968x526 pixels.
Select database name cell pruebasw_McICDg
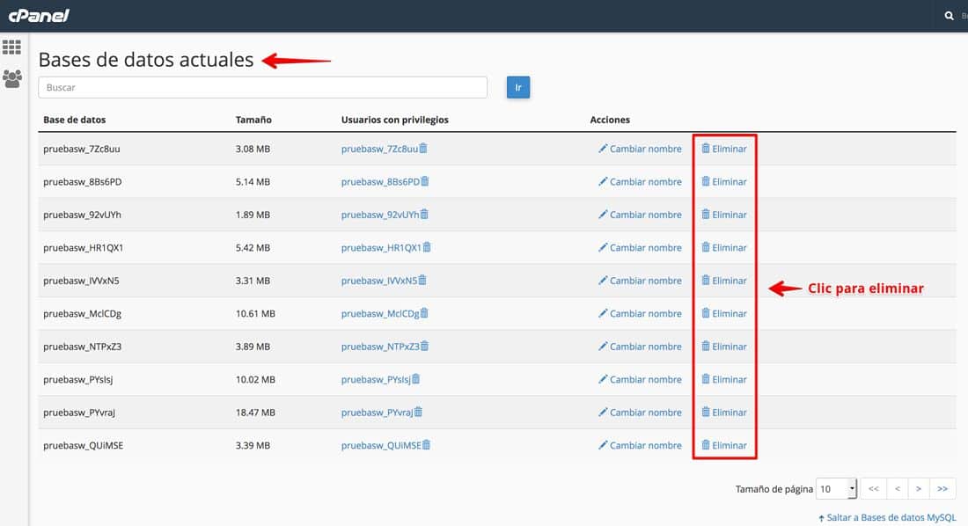pyautogui.click(x=82, y=313)
